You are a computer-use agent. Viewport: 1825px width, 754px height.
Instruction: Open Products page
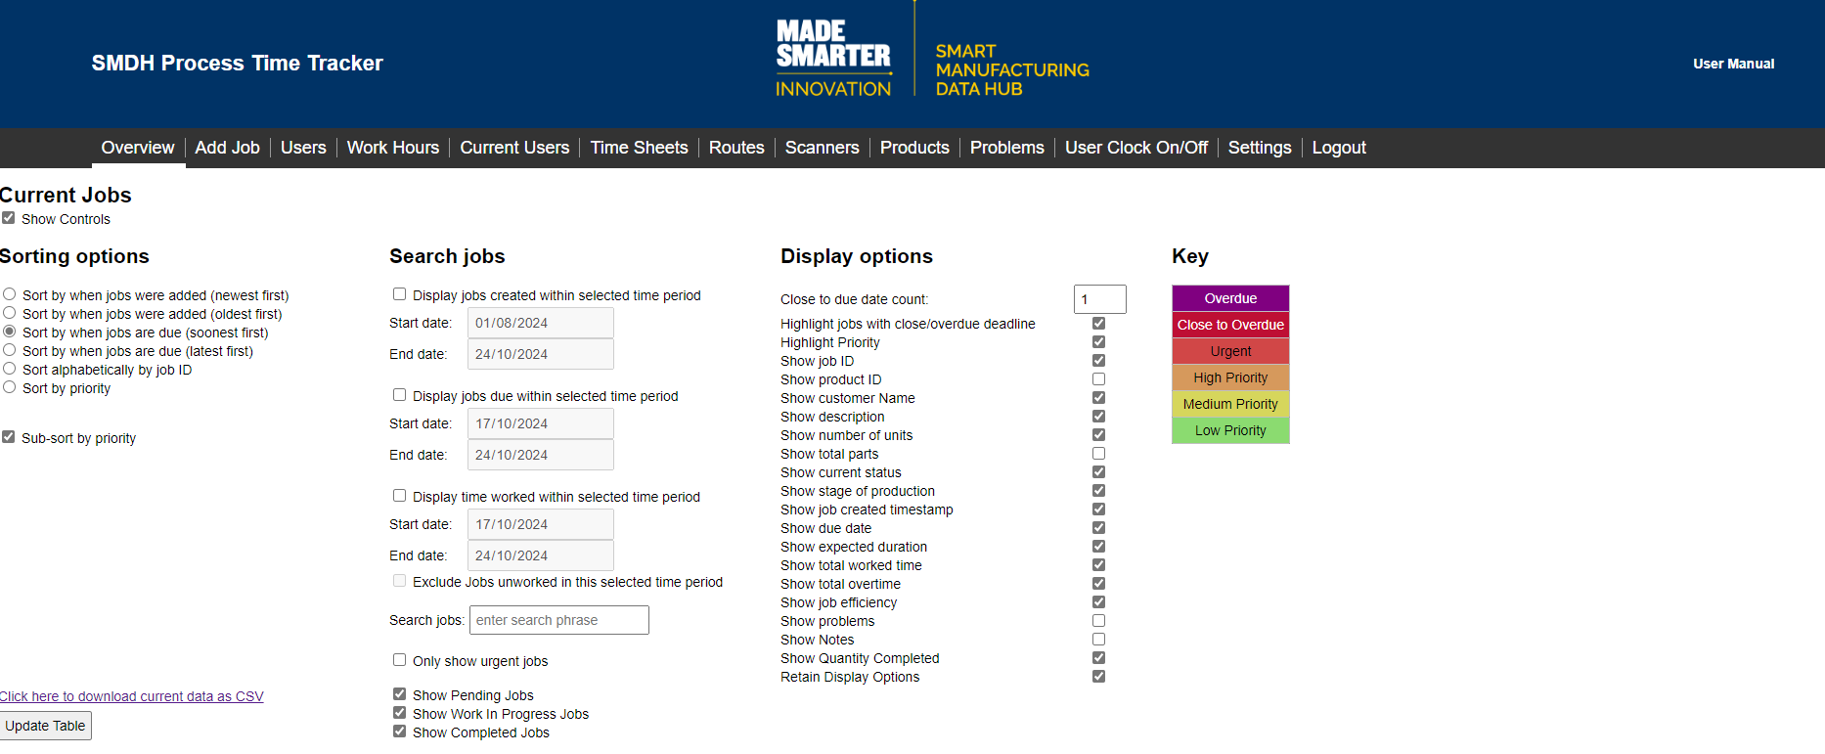click(914, 148)
